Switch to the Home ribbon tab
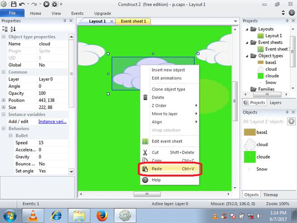 pyautogui.click(x=35, y=13)
